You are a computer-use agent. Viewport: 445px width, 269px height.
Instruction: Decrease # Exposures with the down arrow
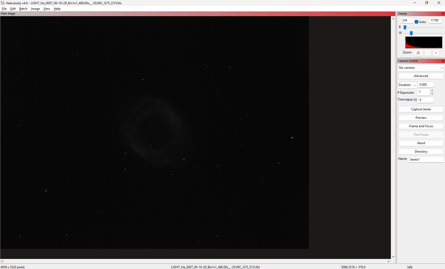tap(432, 94)
